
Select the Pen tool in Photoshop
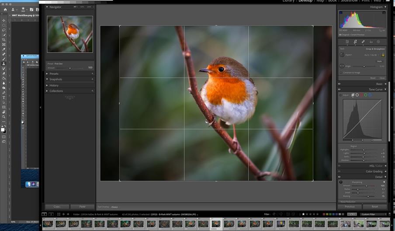click(x=3, y=93)
